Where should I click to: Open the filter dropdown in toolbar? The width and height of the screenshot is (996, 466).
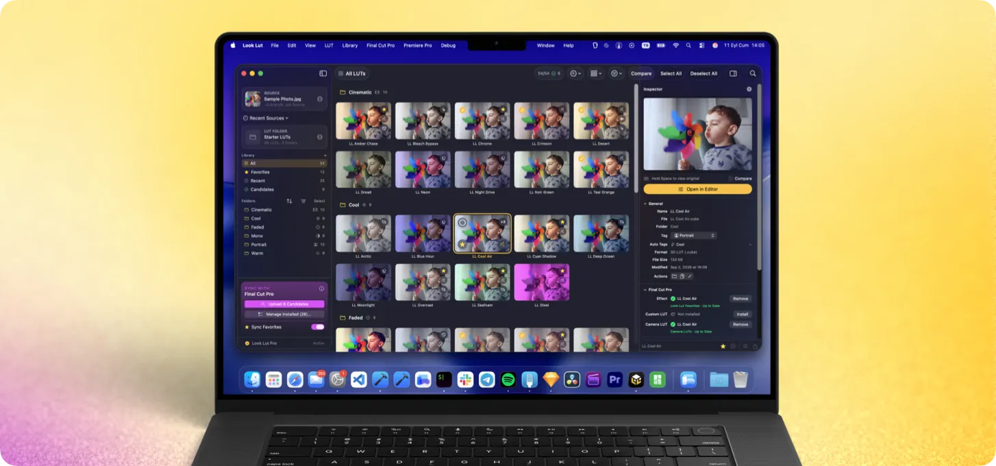point(617,73)
